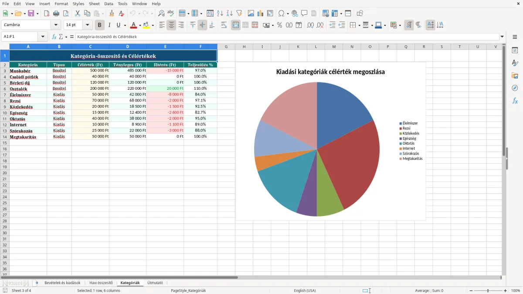Open the font size dropdown
Screen dimensions: 523x294
pos(88,25)
